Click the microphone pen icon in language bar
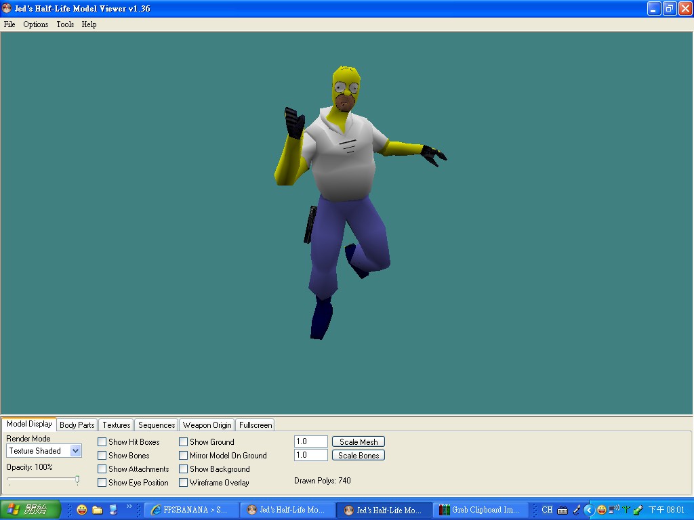The width and height of the screenshot is (694, 520). pyautogui.click(x=577, y=511)
